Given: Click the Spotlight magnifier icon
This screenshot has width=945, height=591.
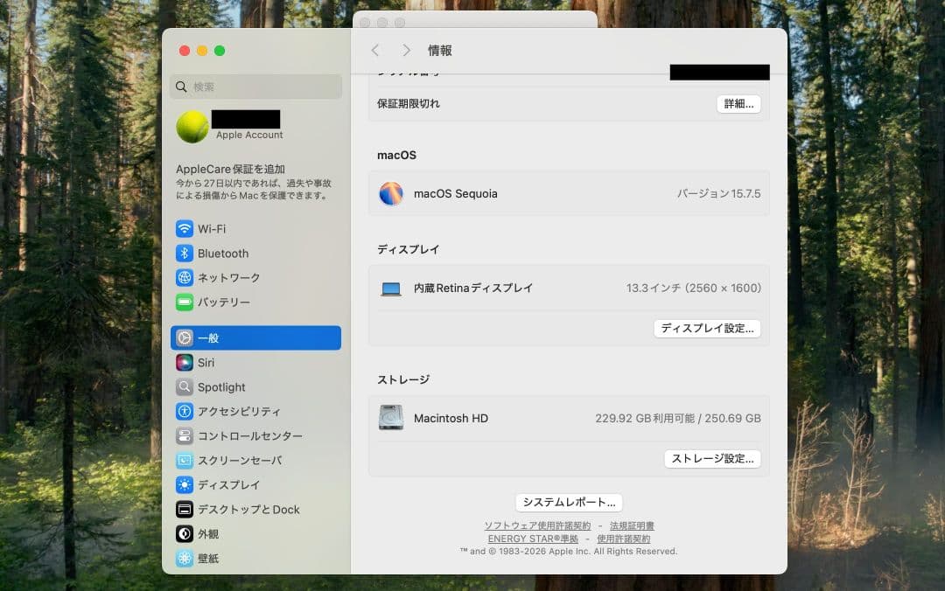Looking at the screenshot, I should click(x=185, y=386).
